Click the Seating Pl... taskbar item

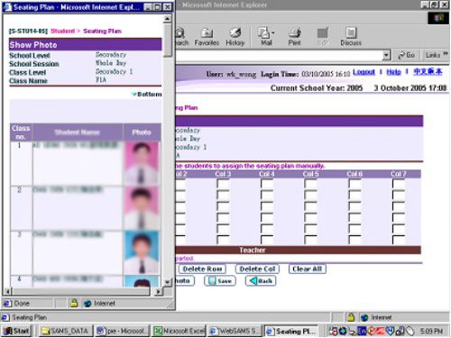tap(291, 331)
